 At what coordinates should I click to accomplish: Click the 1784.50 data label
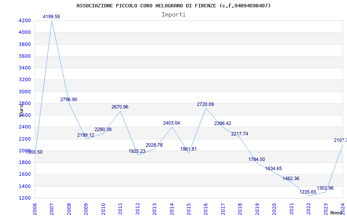(x=256, y=159)
